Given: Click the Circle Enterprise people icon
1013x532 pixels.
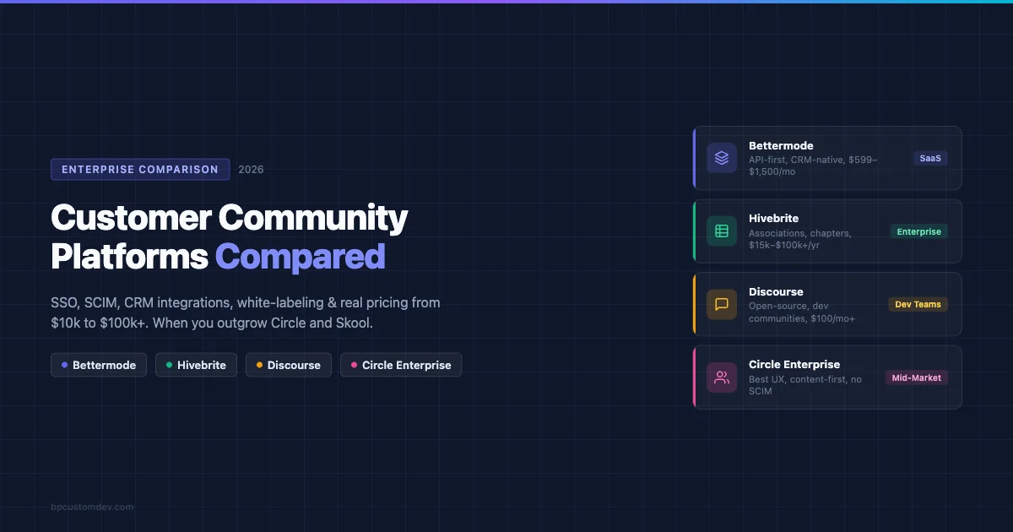Looking at the screenshot, I should (x=722, y=377).
